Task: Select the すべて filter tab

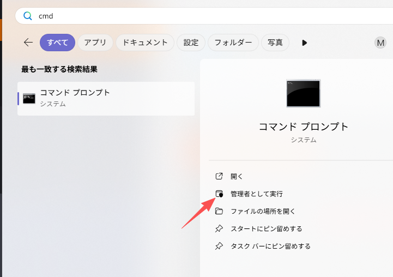Action: [x=57, y=43]
